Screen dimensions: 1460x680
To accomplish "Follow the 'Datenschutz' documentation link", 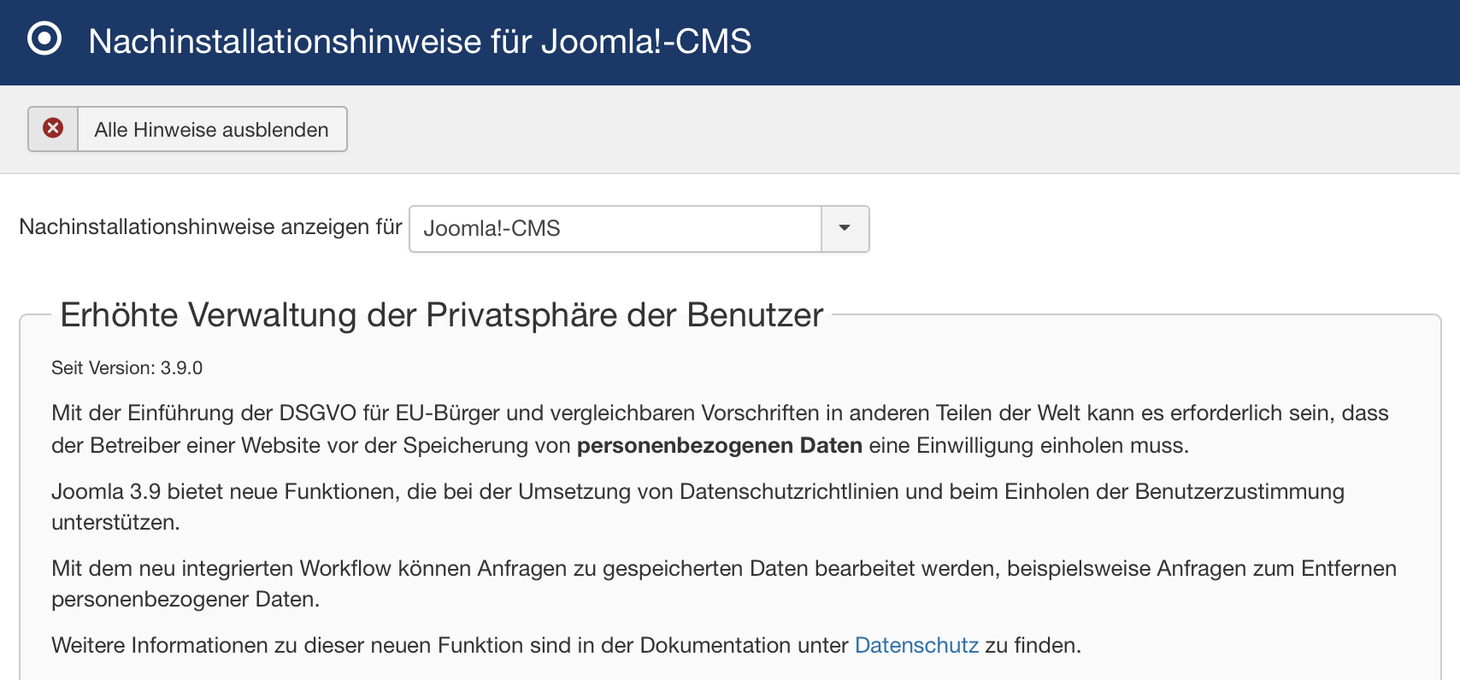I will (916, 645).
